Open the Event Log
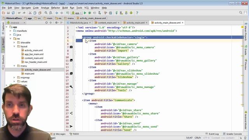 click(x=212, y=134)
